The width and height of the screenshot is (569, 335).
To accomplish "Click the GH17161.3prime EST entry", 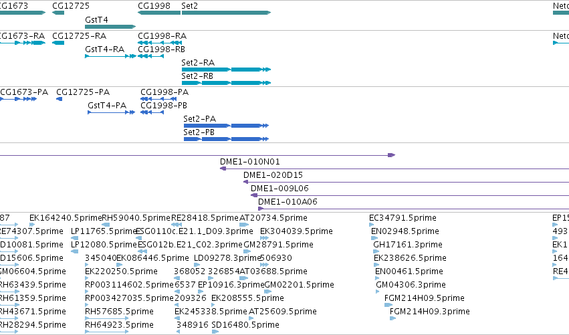I will (x=407, y=245).
